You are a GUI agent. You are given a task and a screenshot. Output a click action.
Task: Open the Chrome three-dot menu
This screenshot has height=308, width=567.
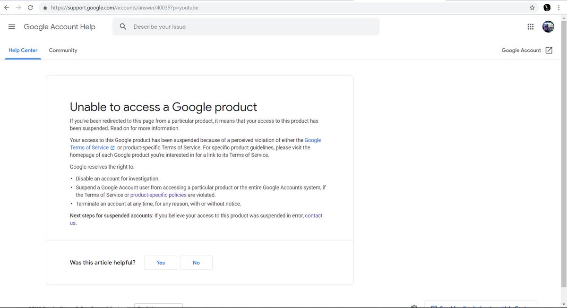click(x=560, y=8)
